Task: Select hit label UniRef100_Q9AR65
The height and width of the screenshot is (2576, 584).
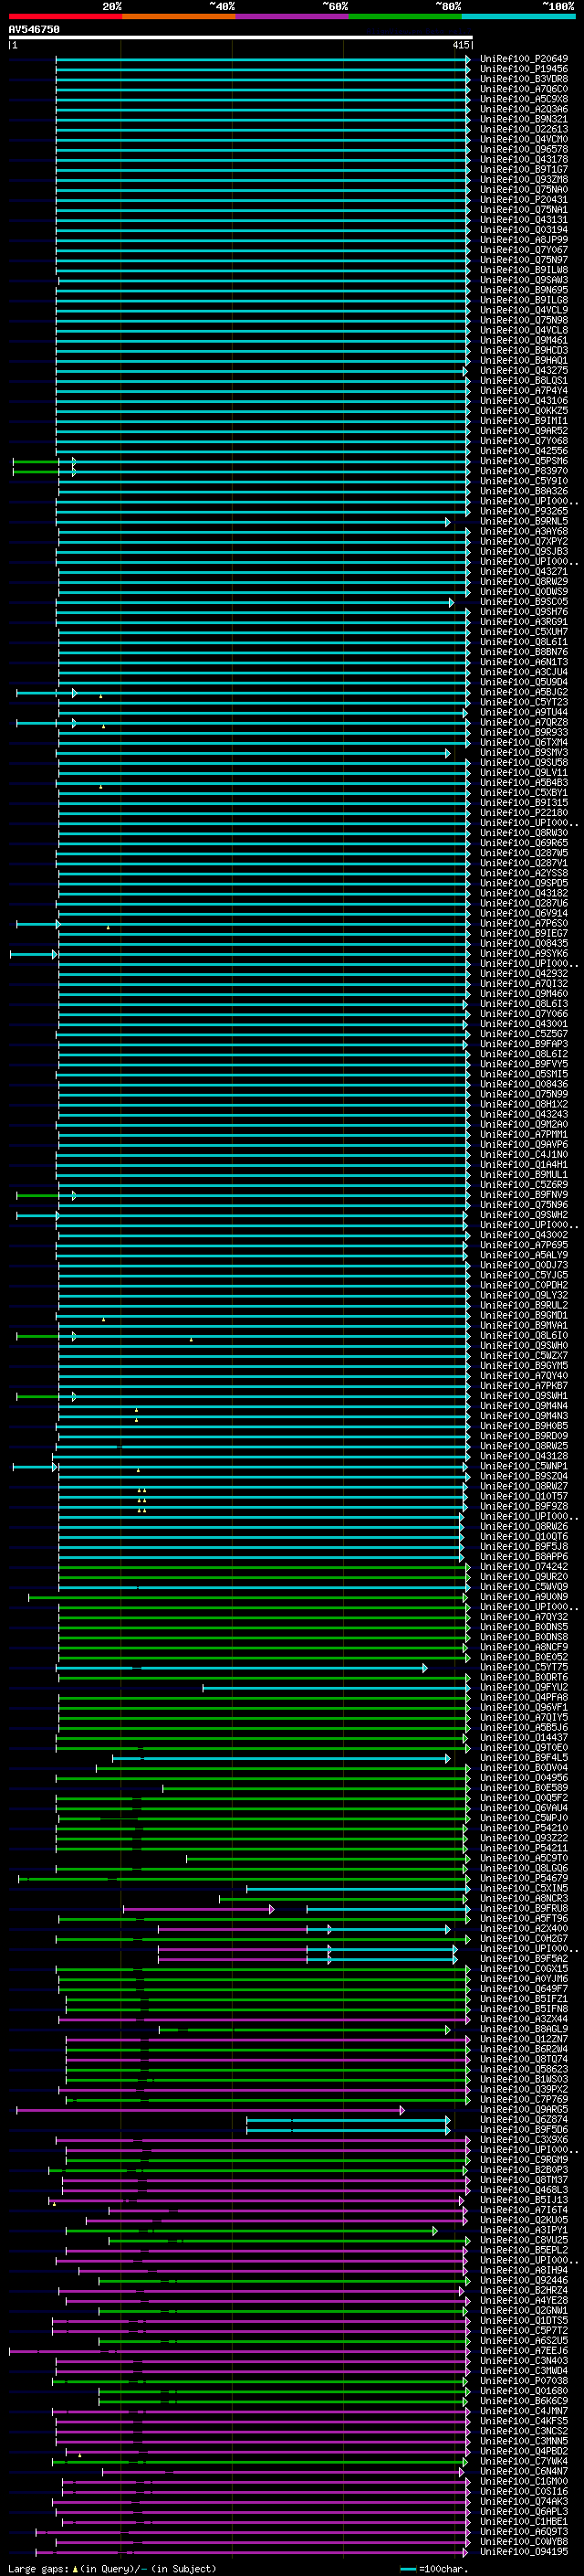Action: click(524, 2109)
